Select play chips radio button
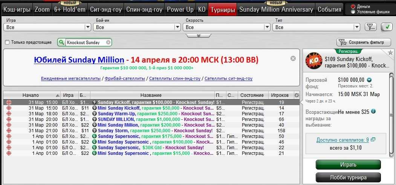The height and width of the screenshot is (185, 396). click(x=353, y=12)
